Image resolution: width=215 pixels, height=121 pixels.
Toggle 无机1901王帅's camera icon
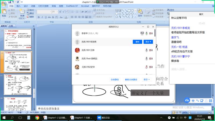[151, 50]
